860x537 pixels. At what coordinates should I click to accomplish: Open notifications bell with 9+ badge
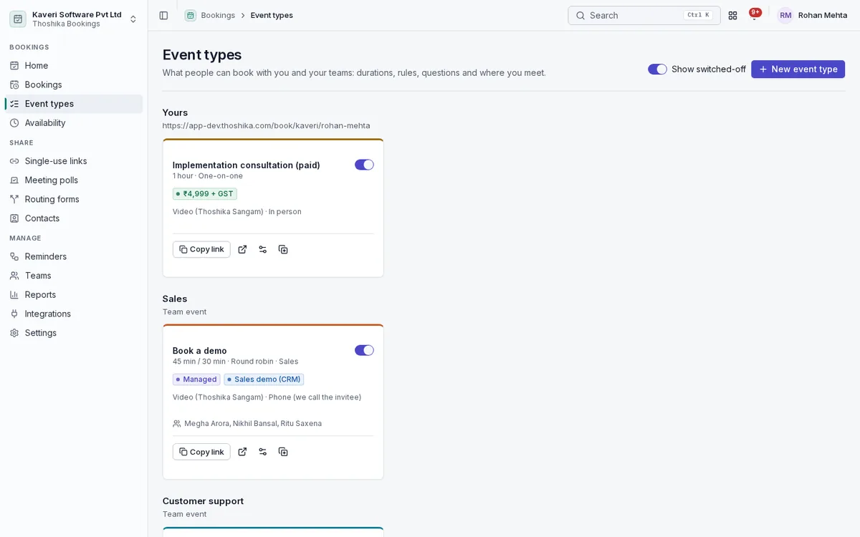[x=754, y=15]
